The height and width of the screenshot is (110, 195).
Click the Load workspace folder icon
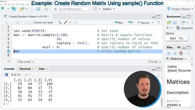[169, 22]
